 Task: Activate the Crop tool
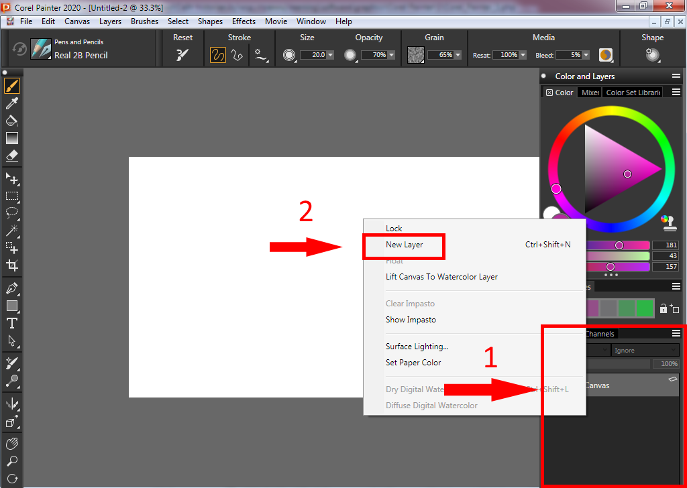(11, 265)
